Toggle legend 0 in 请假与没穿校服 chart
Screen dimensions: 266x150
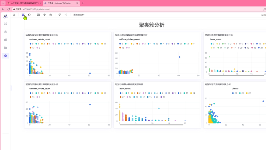tap(31, 44)
